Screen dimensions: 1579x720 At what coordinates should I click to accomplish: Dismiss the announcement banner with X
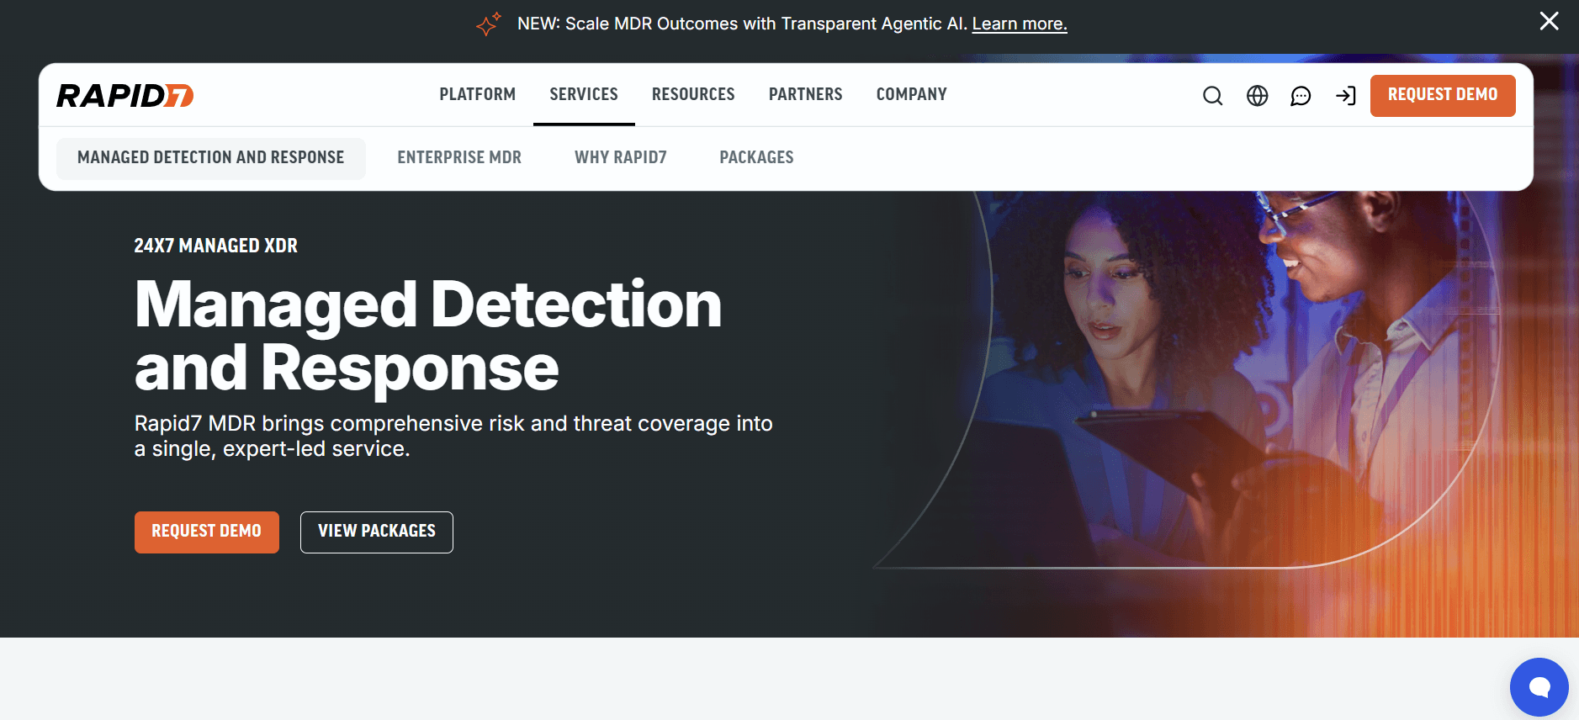tap(1549, 21)
